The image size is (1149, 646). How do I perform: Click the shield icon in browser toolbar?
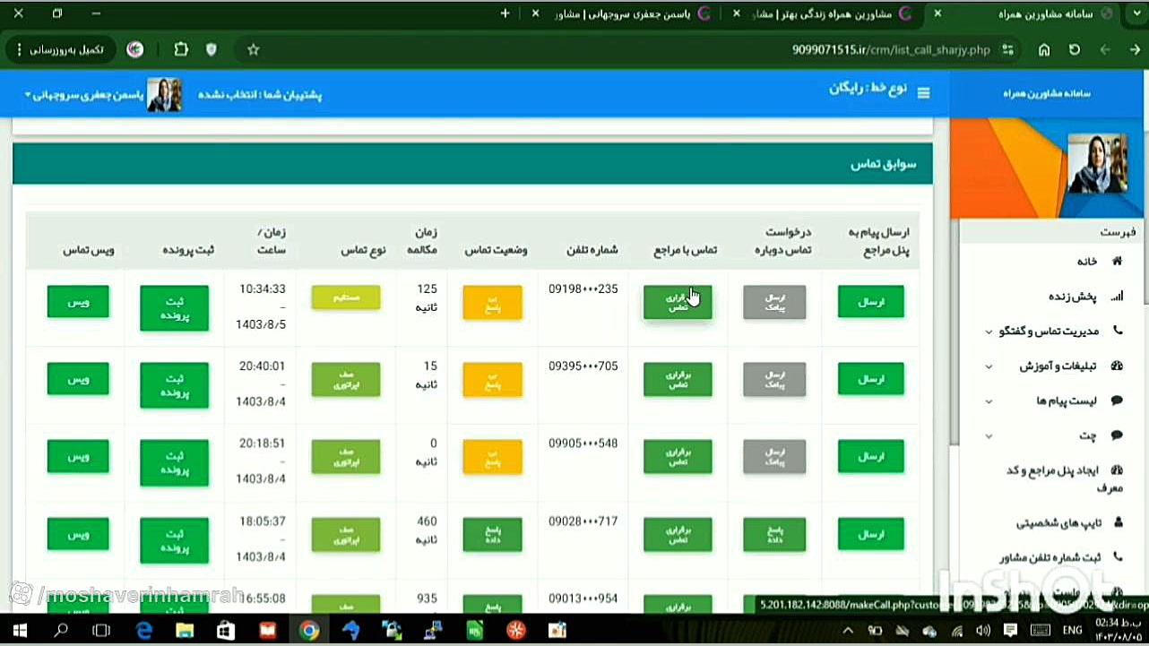pos(212,50)
